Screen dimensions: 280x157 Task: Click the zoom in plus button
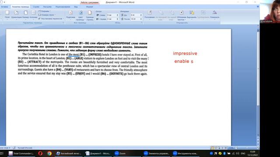257,148
